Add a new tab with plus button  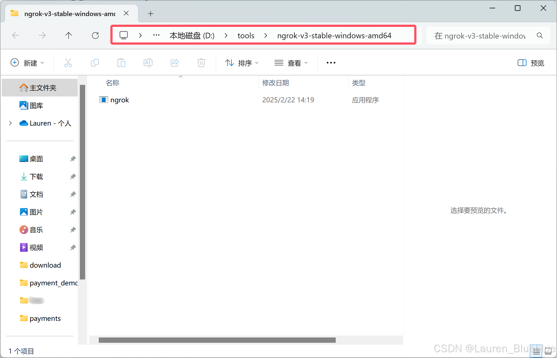[x=151, y=14]
